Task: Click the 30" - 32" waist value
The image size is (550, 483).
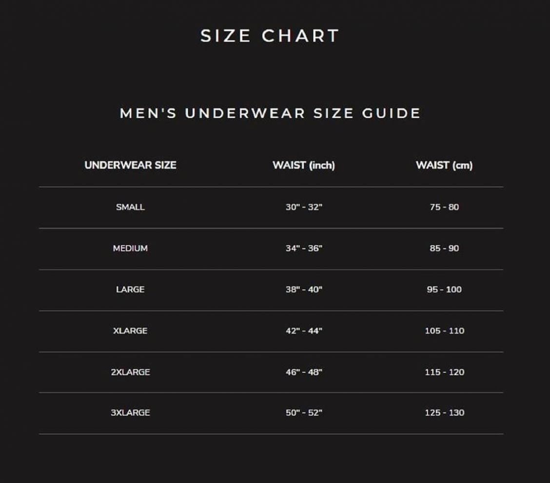Action: coord(304,207)
